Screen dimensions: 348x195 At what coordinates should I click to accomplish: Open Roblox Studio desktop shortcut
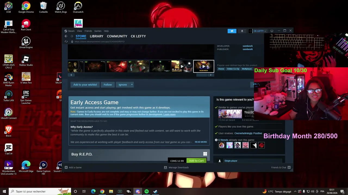pos(26,60)
